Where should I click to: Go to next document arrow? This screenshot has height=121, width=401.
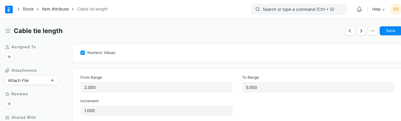[x=361, y=31]
